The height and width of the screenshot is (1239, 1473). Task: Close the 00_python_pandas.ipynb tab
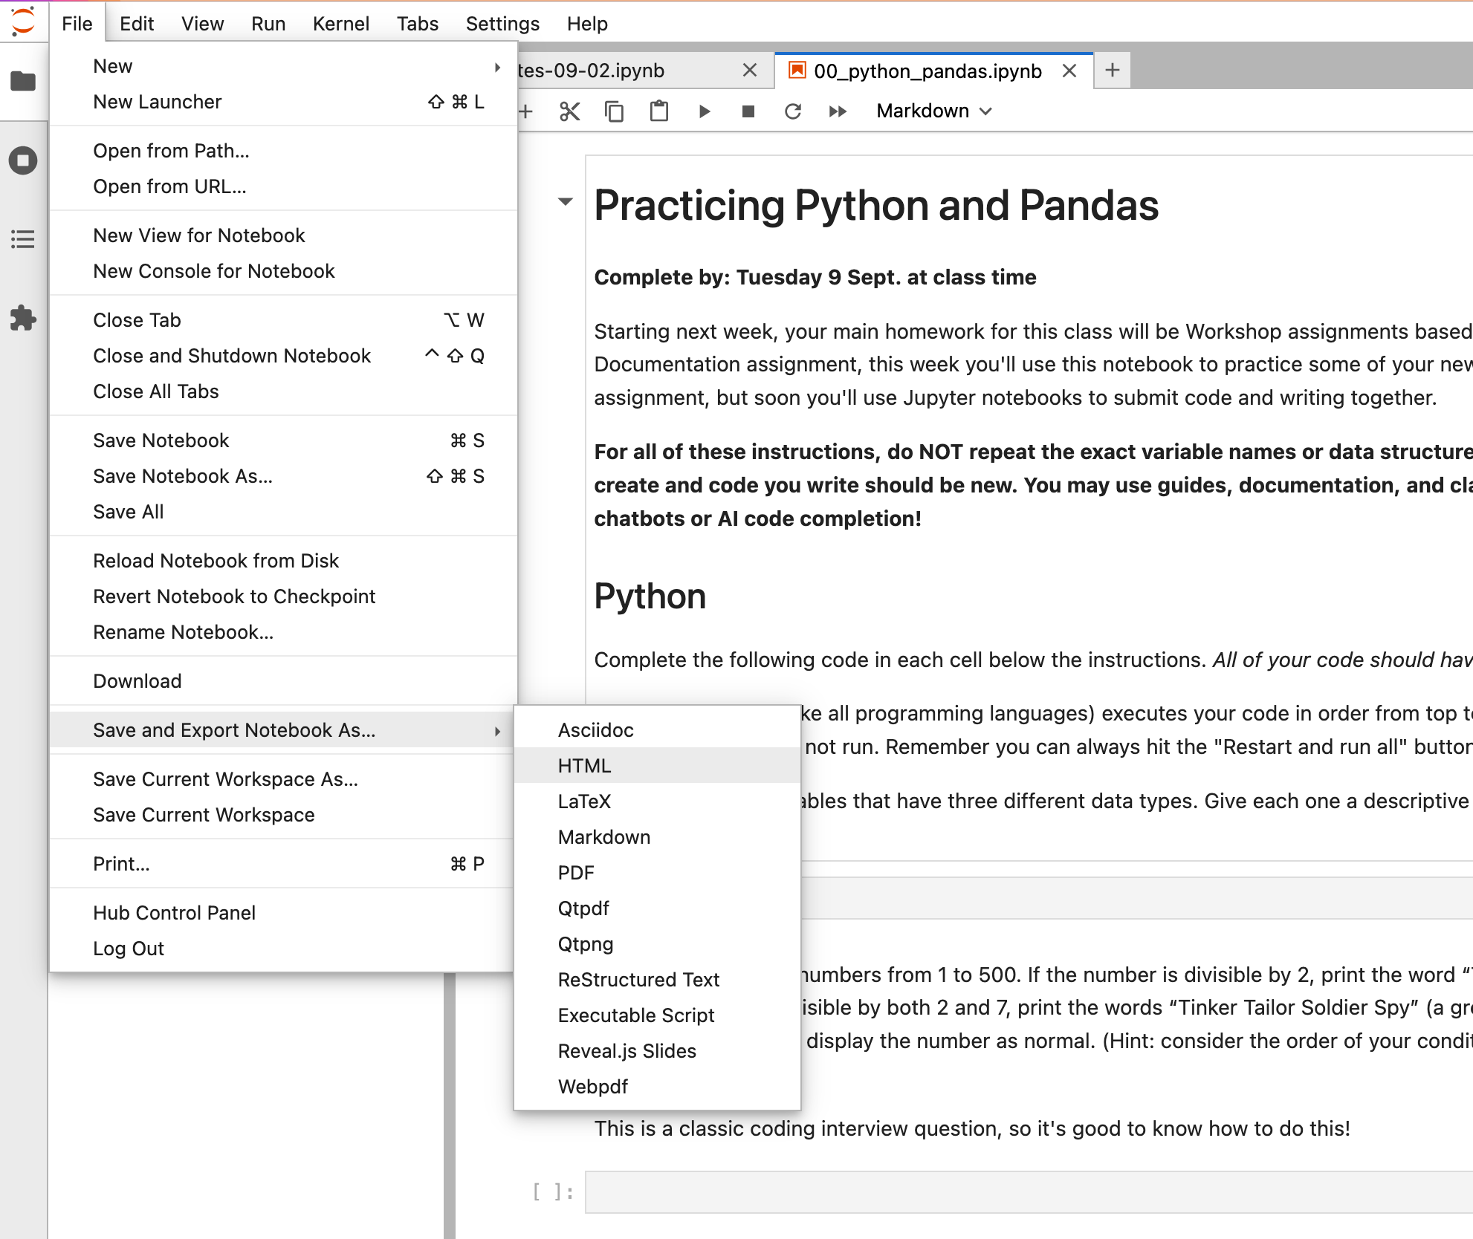point(1069,71)
